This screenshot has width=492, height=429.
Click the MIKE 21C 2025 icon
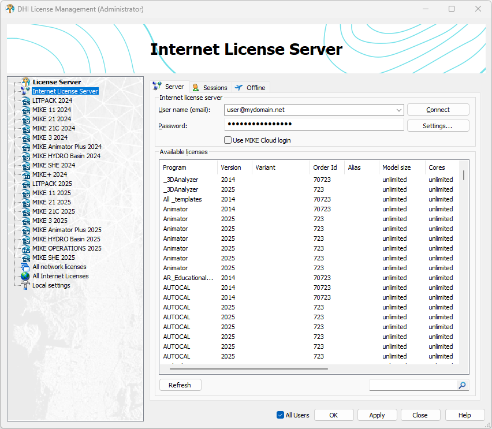tap(26, 212)
